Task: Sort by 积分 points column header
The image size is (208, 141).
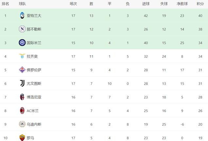Action: pyautogui.click(x=200, y=4)
